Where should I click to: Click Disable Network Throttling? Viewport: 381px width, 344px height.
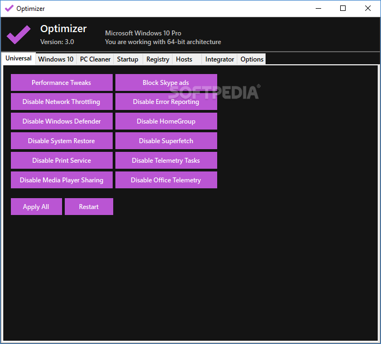pyautogui.click(x=62, y=102)
